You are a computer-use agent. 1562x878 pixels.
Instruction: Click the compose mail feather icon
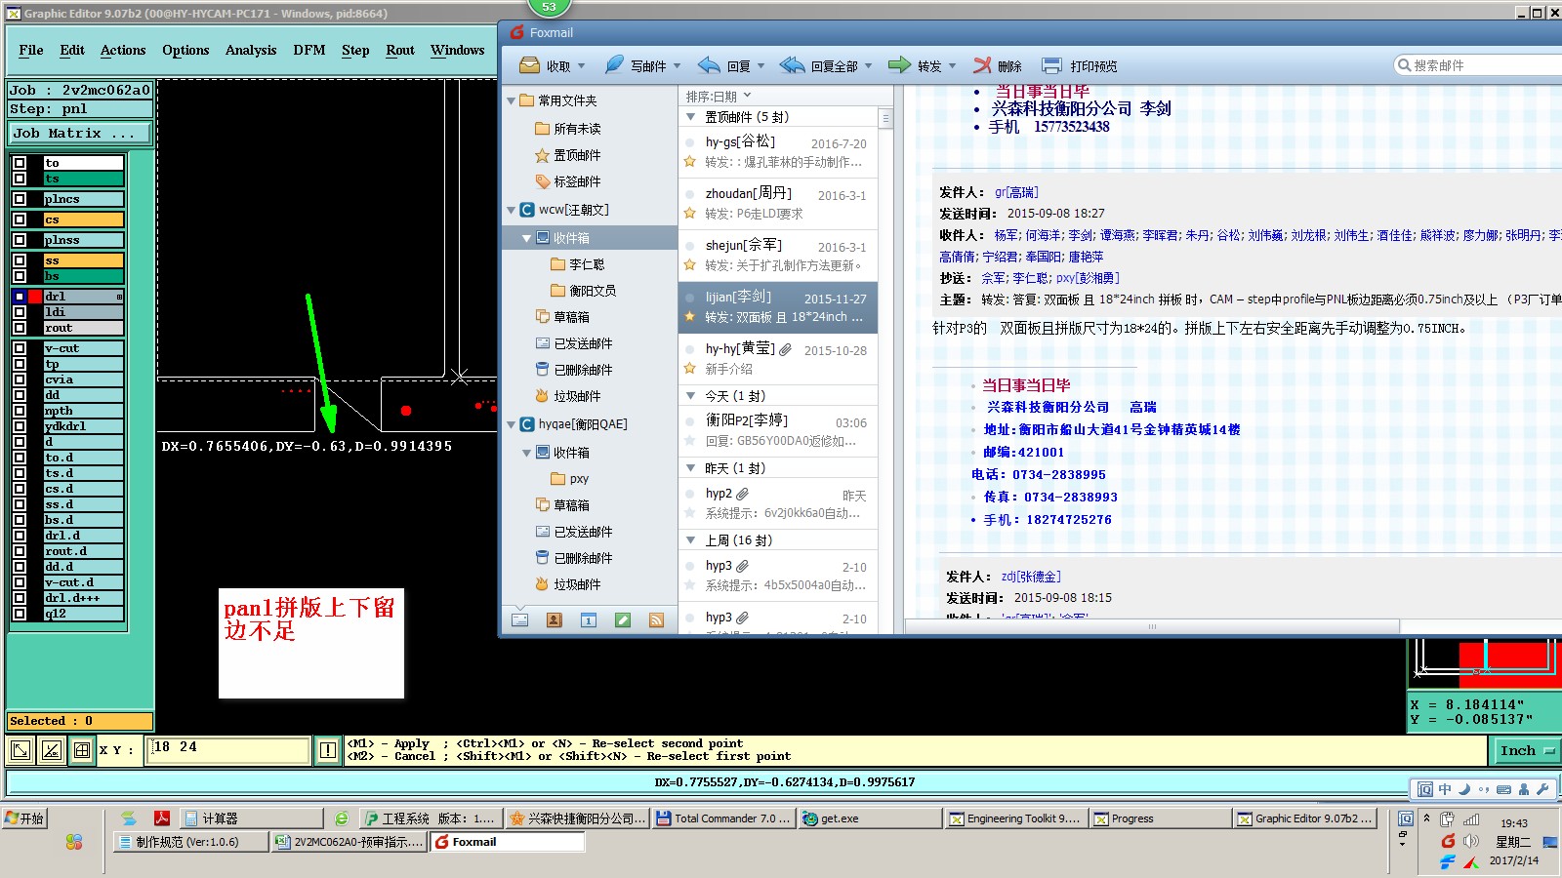[x=614, y=65]
